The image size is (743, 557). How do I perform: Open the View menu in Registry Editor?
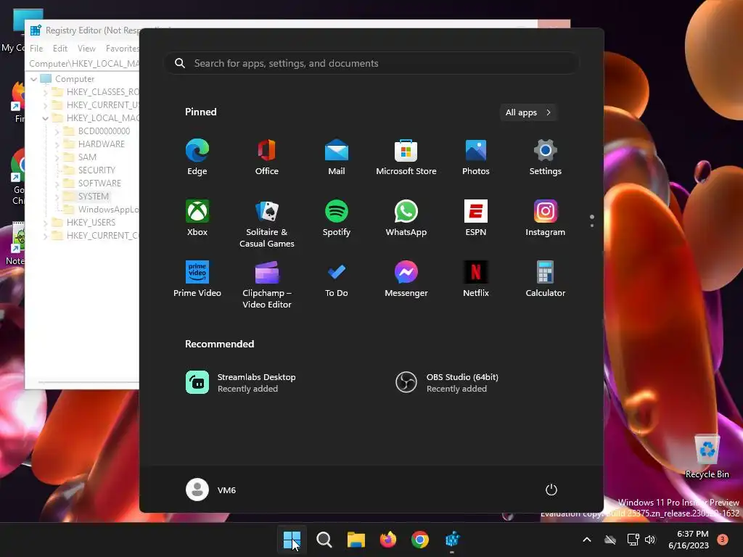[86, 49]
